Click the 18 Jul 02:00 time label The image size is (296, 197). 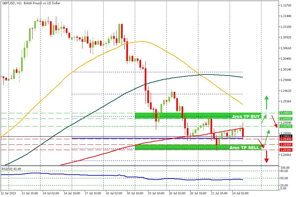coord(114,193)
